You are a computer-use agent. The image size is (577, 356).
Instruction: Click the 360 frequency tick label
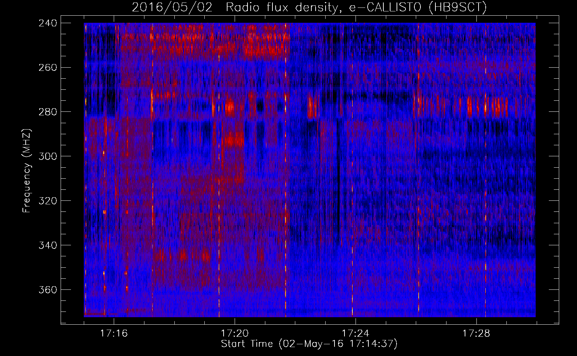tap(48, 290)
